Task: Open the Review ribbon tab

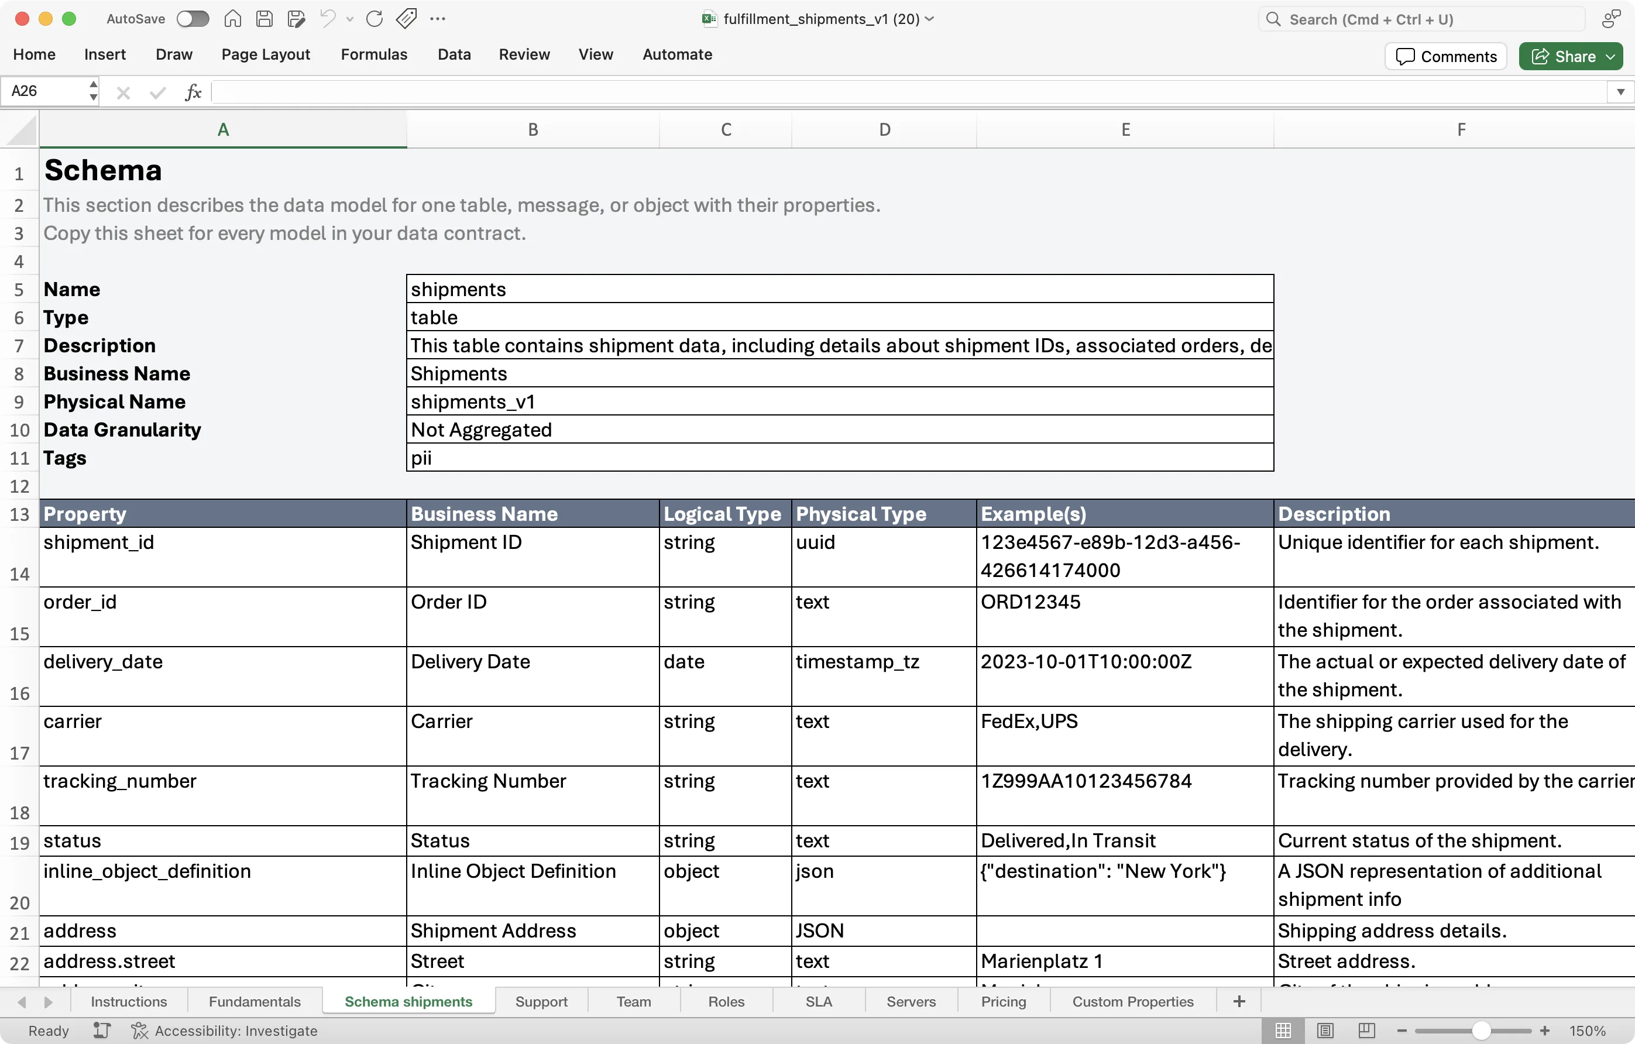Action: (x=524, y=54)
